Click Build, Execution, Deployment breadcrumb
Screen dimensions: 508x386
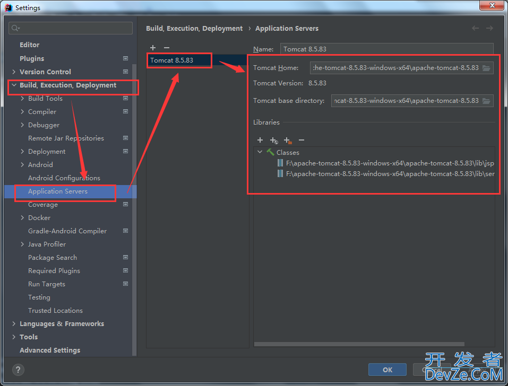194,29
